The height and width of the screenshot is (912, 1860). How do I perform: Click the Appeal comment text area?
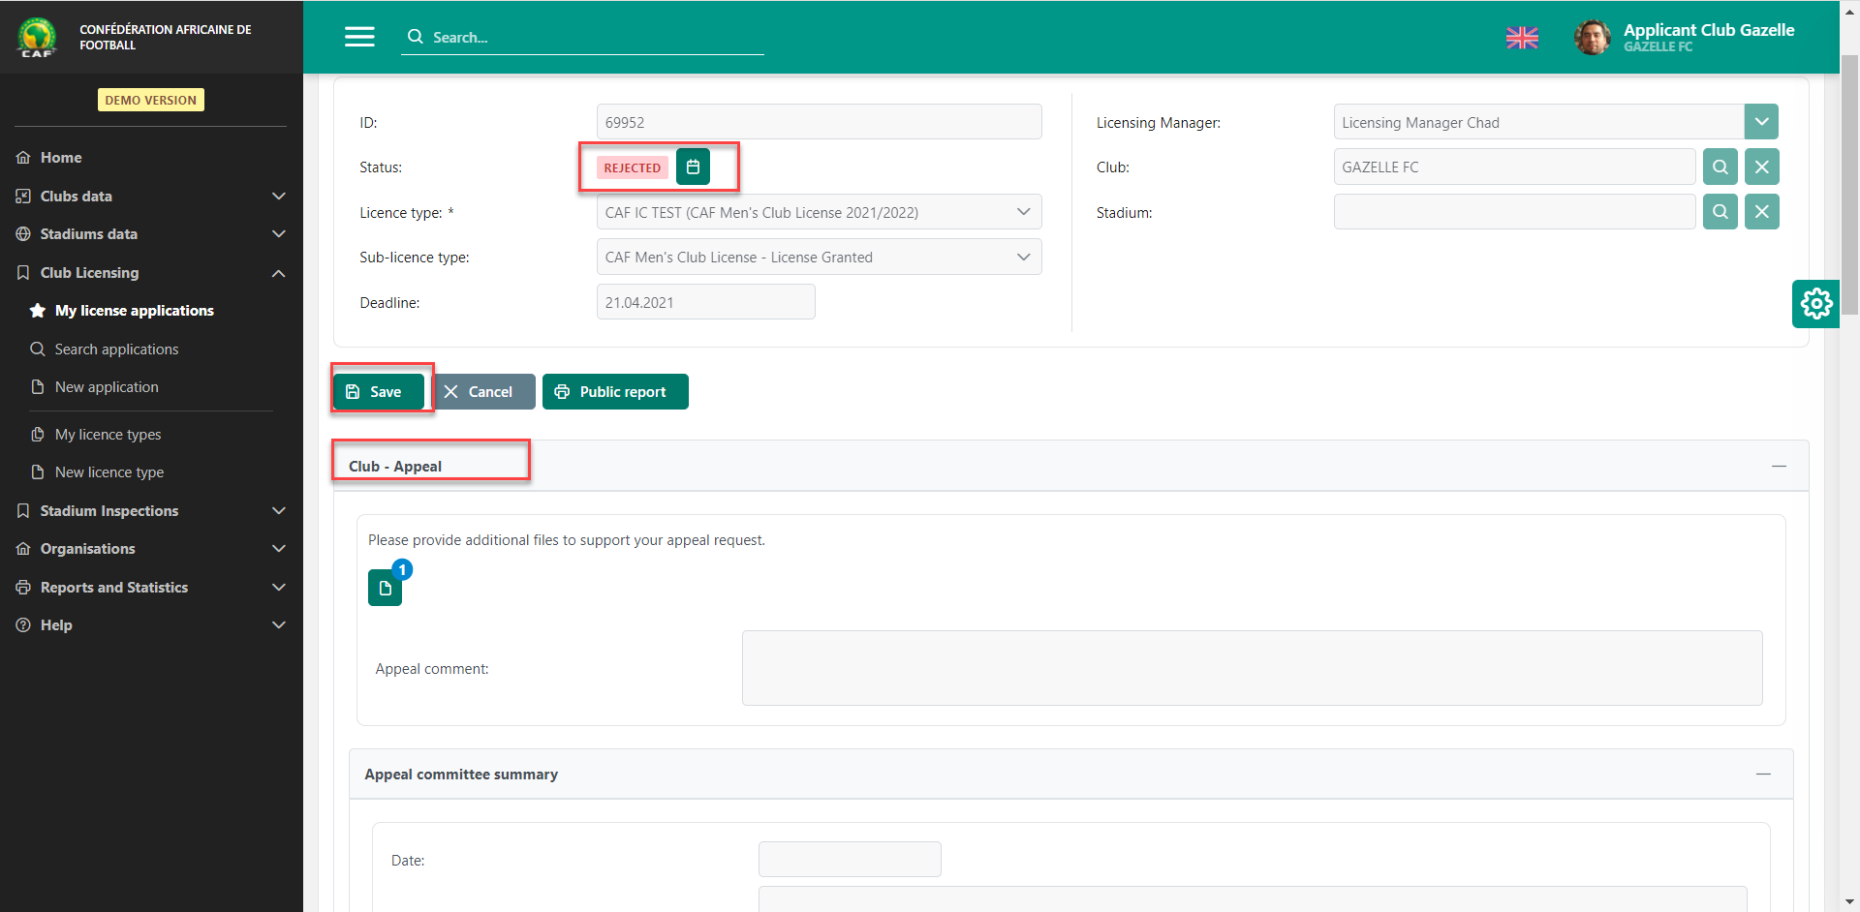coord(1252,668)
